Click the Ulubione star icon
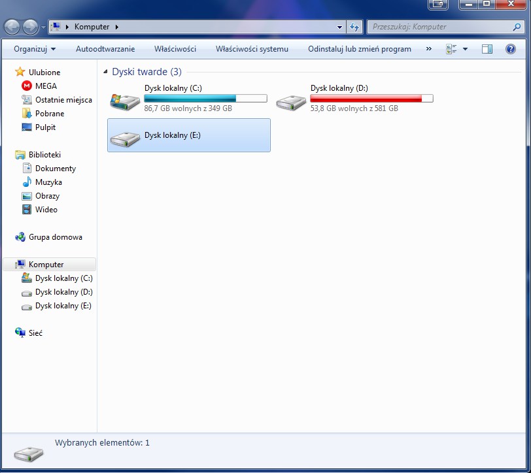The image size is (531, 473). [x=20, y=71]
